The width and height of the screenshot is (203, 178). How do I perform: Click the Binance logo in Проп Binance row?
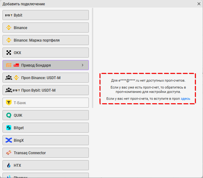point(16,78)
